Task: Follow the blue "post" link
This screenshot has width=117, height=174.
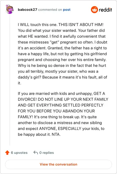Action: (67, 10)
